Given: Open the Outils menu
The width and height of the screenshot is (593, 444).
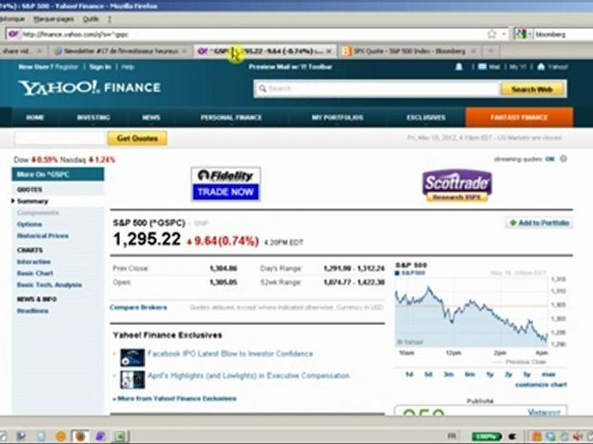Looking at the screenshot, I should tap(91, 19).
